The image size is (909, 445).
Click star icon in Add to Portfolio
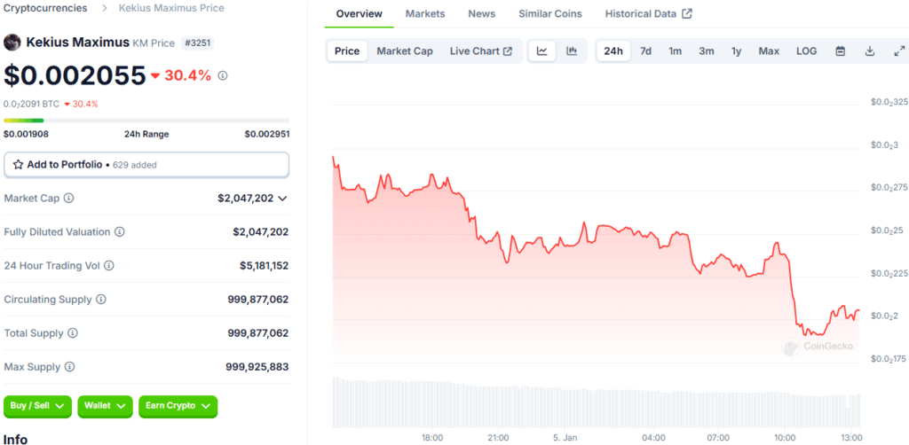[x=18, y=165]
